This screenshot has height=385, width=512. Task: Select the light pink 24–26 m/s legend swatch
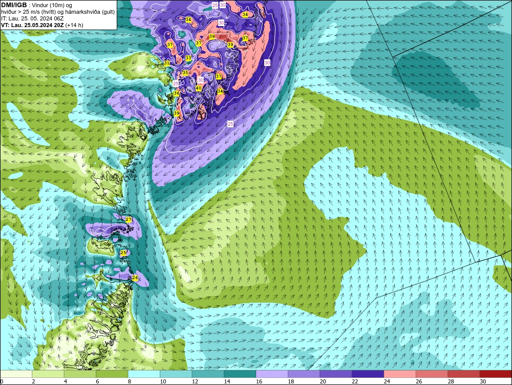tap(400, 374)
